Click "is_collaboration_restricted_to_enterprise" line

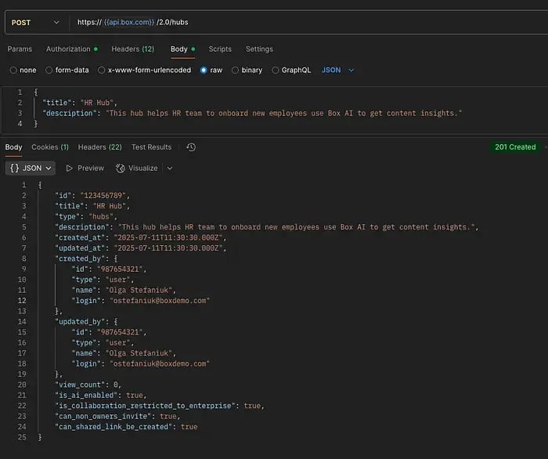pyautogui.click(x=160, y=406)
